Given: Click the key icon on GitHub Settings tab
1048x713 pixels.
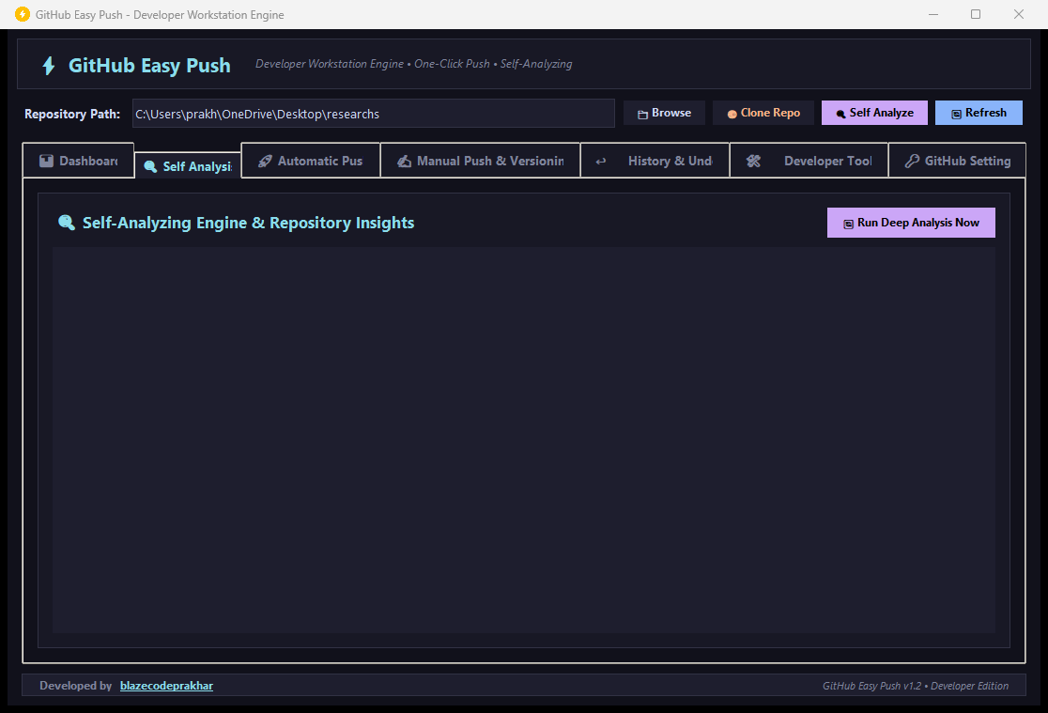Looking at the screenshot, I should point(912,161).
